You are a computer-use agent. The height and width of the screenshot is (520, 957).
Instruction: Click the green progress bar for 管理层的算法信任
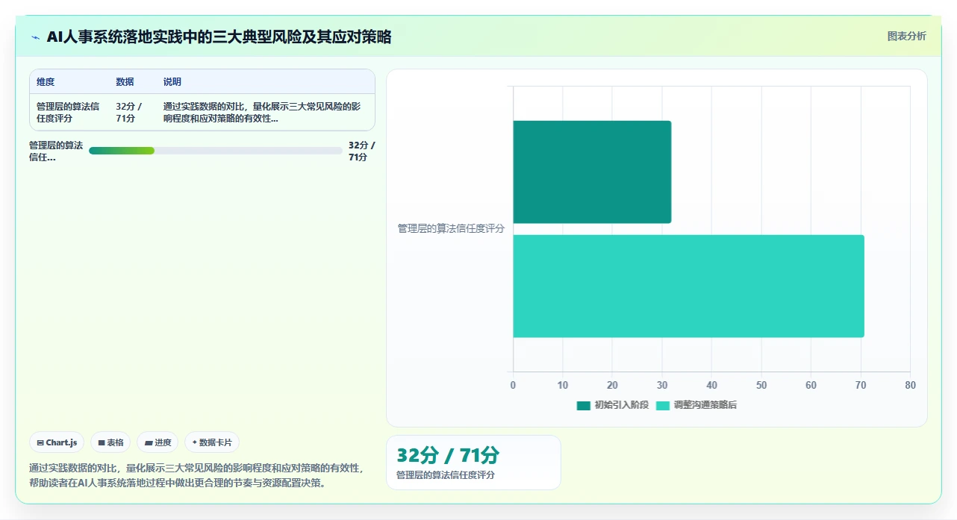pos(122,151)
